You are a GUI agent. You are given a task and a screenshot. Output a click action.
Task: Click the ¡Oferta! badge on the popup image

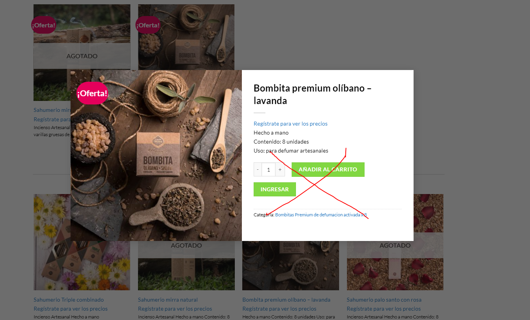[92, 93]
